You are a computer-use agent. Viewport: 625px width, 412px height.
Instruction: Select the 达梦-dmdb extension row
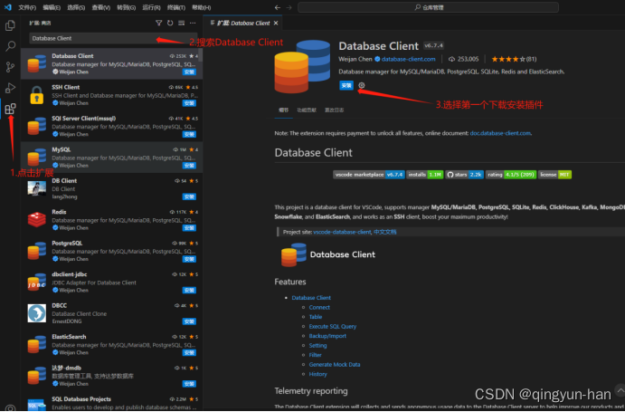pos(111,376)
